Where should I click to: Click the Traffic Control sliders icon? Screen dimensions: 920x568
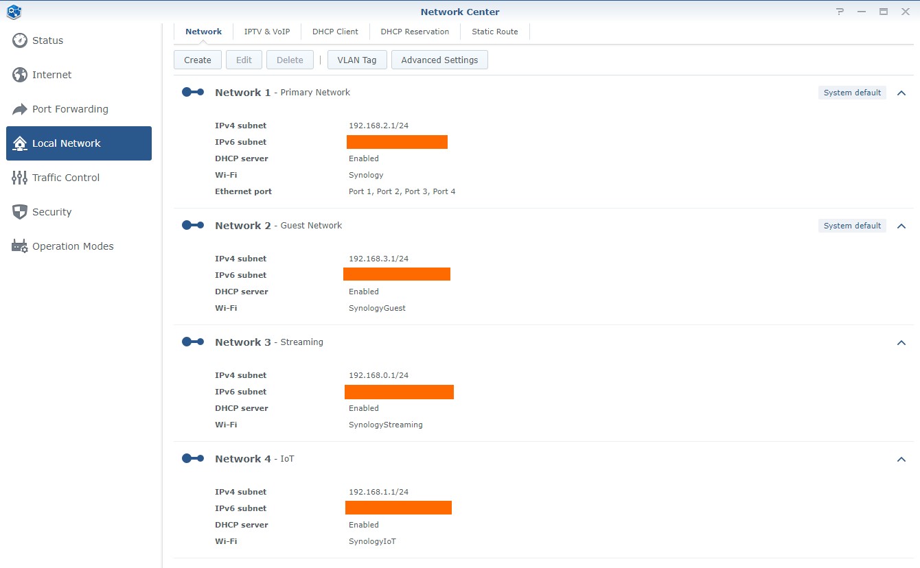pyautogui.click(x=20, y=178)
